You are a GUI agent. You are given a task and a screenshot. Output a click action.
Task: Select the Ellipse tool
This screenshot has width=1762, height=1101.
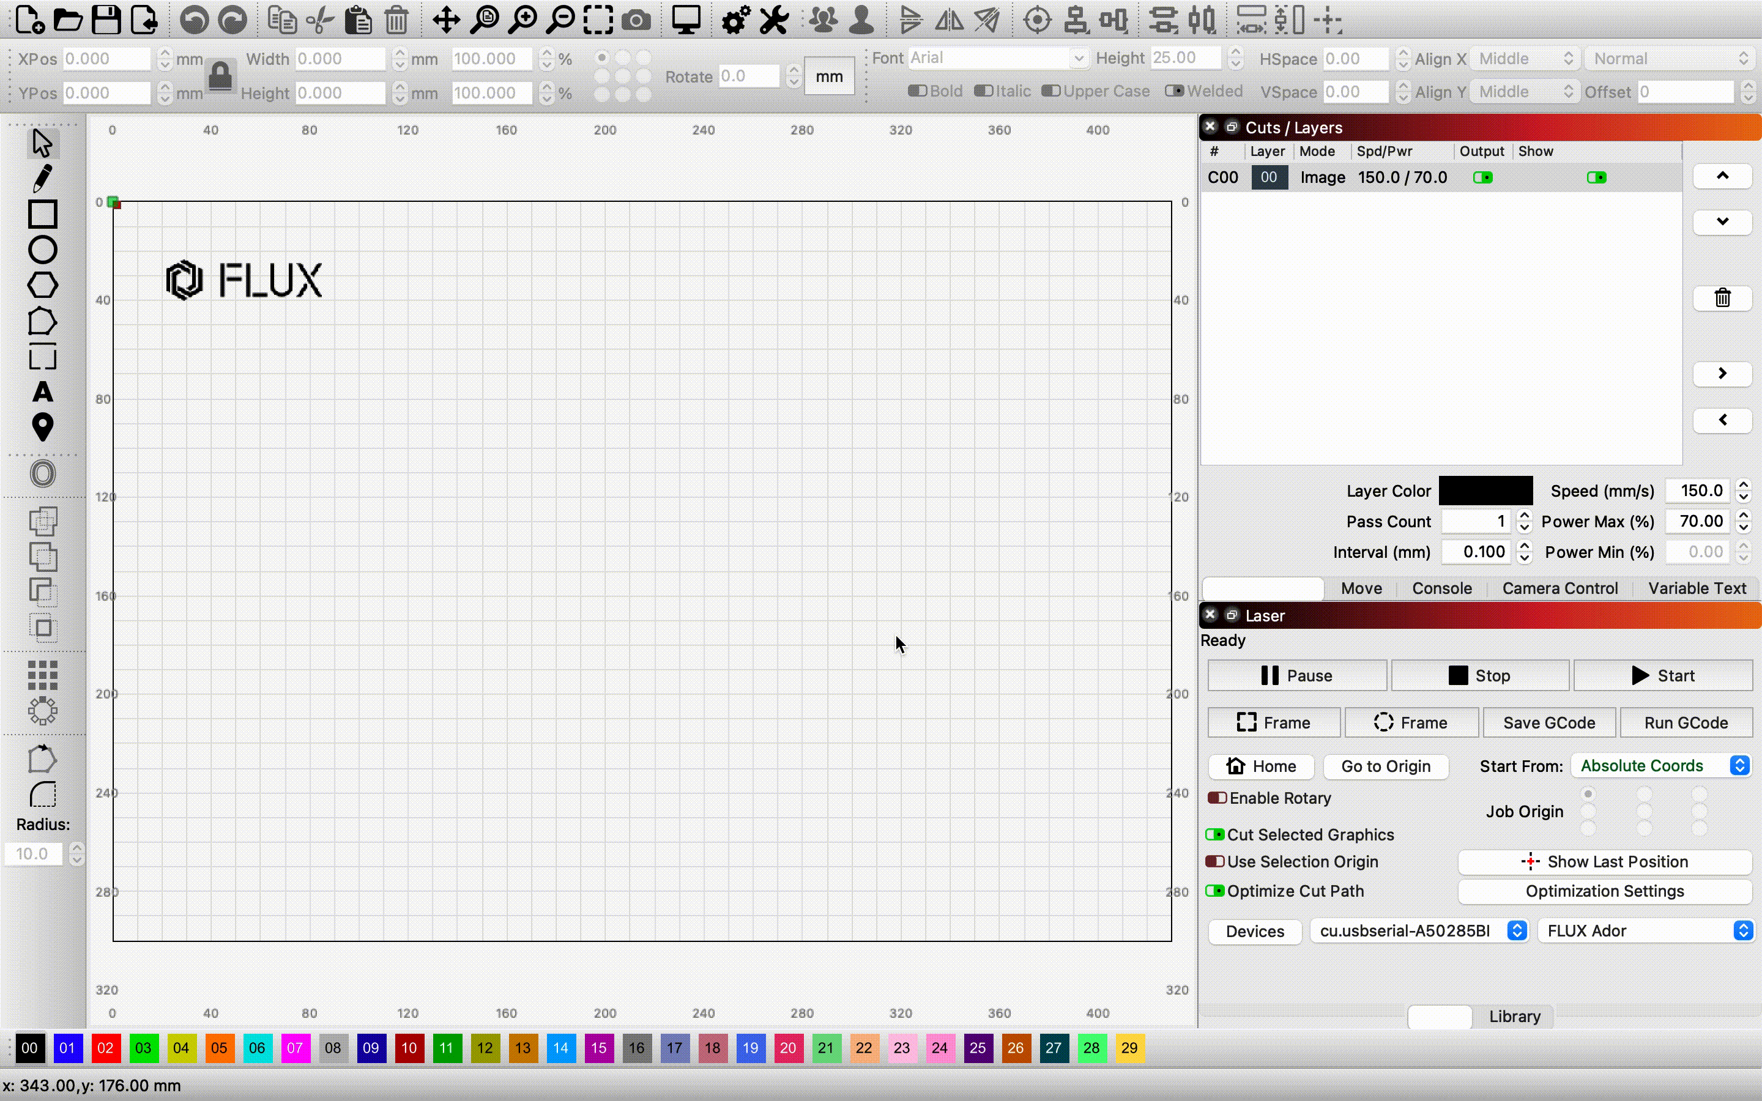42,250
